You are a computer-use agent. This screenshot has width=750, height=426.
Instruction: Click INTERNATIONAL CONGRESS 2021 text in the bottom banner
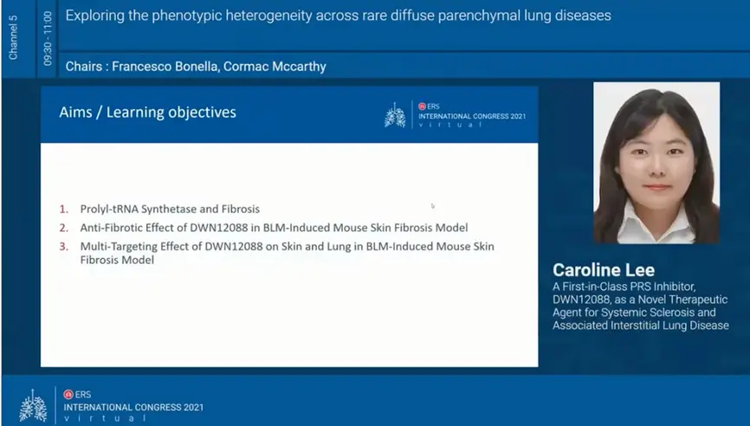tap(133, 407)
